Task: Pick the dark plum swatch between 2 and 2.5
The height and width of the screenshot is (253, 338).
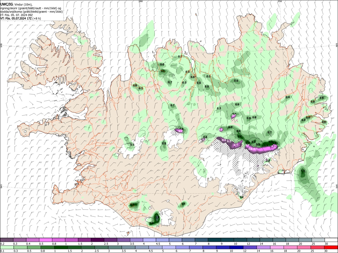Action: (x=97, y=240)
